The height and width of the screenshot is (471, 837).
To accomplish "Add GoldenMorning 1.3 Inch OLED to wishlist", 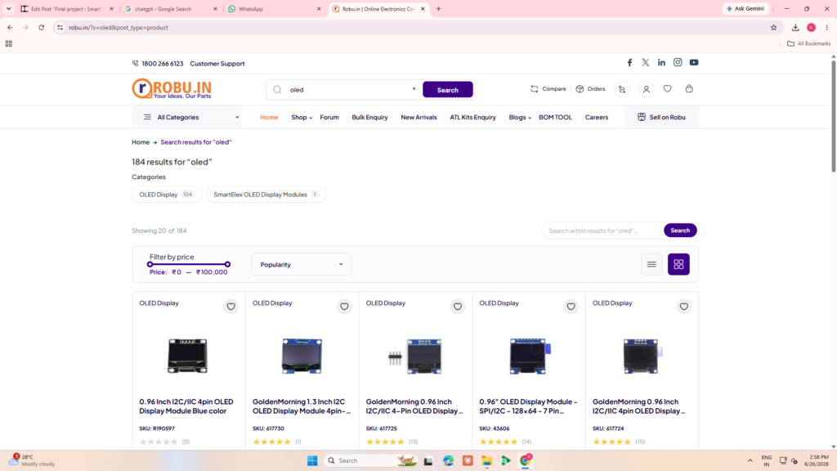I will point(344,307).
